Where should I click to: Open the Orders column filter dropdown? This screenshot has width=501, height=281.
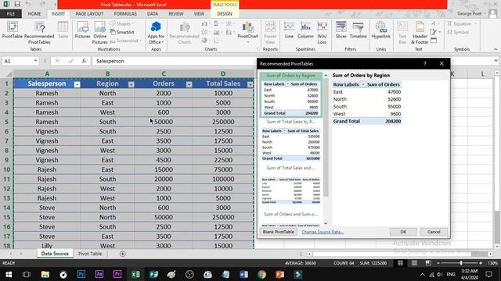(189, 84)
